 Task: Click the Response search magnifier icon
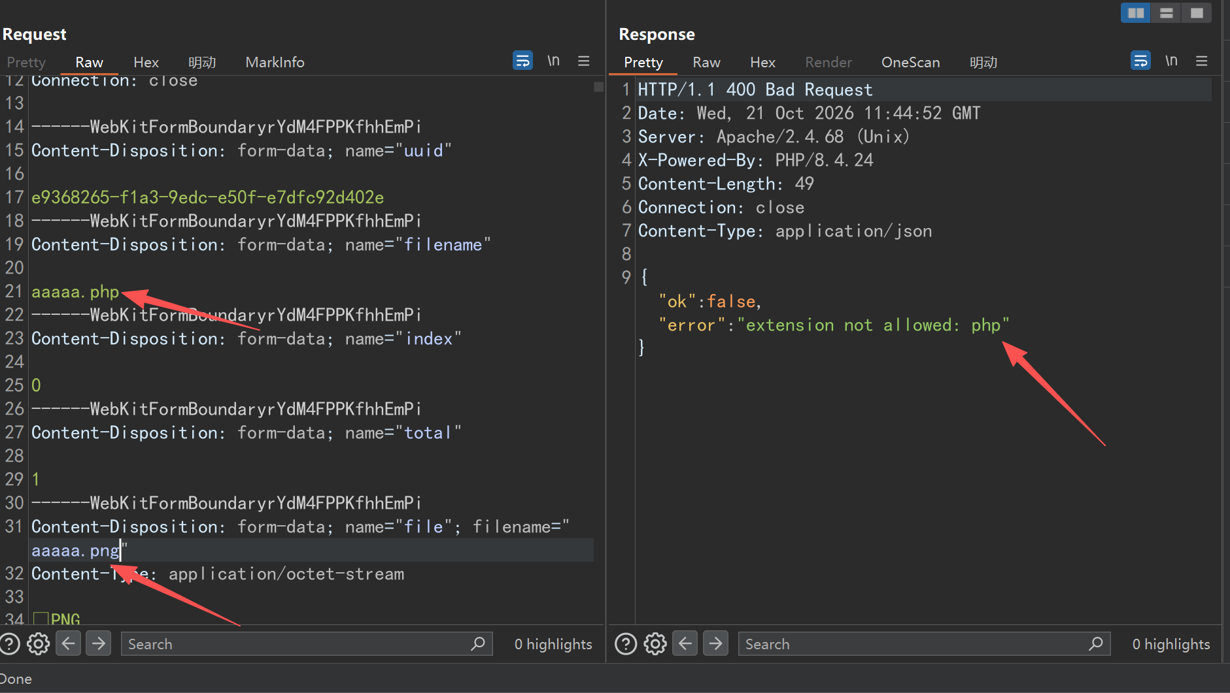pyautogui.click(x=1096, y=644)
